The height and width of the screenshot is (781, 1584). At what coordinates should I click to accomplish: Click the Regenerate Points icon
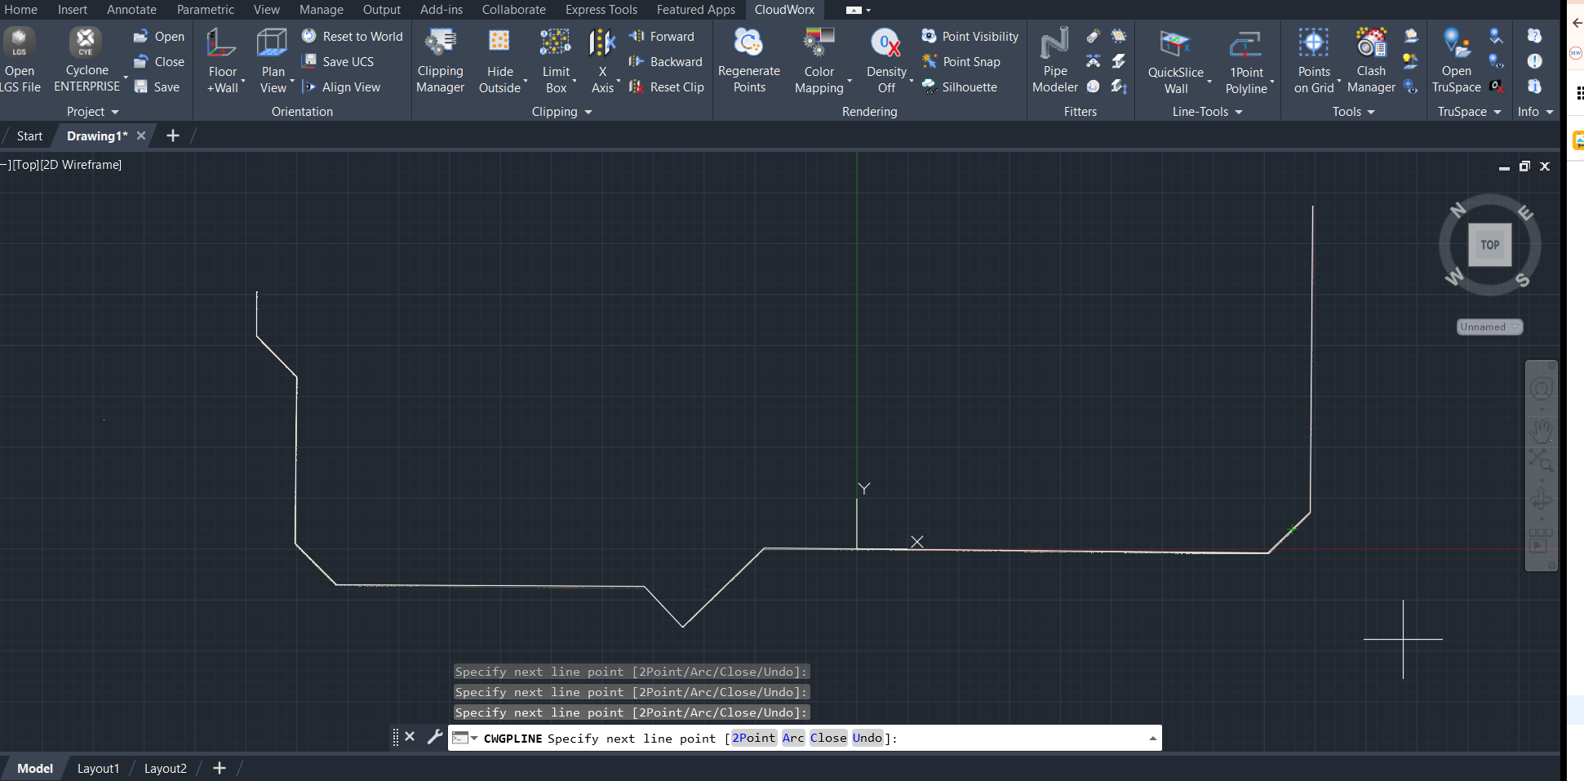(748, 43)
